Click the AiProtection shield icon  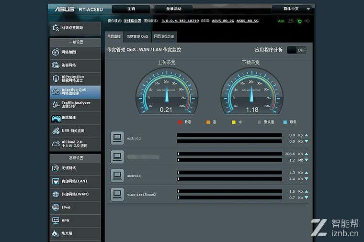tap(56, 78)
